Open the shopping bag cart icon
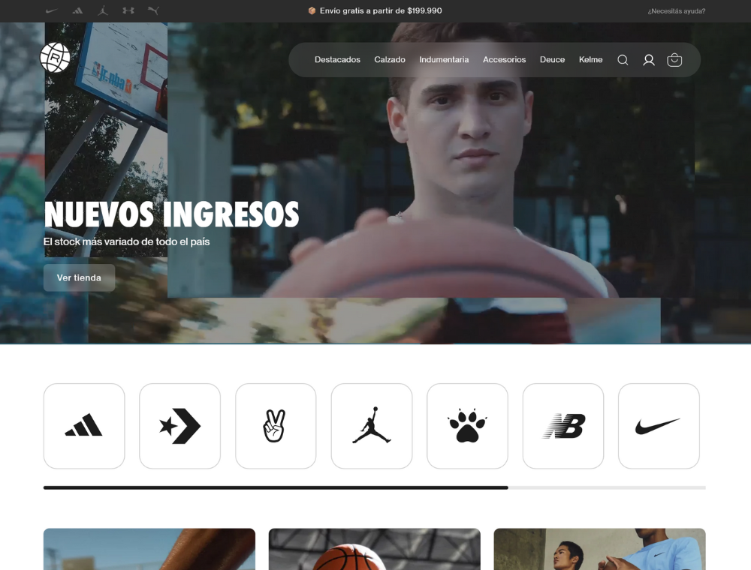The height and width of the screenshot is (570, 751). coord(674,60)
